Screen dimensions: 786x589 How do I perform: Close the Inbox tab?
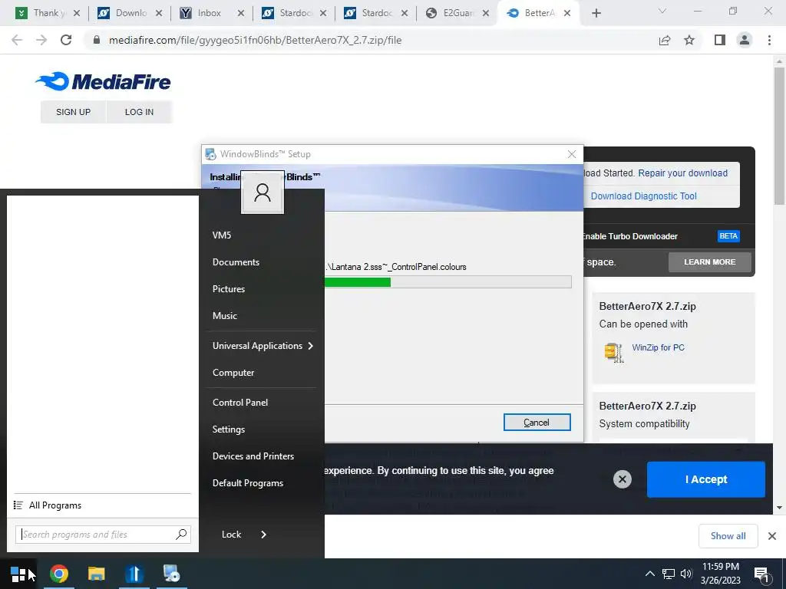point(240,14)
